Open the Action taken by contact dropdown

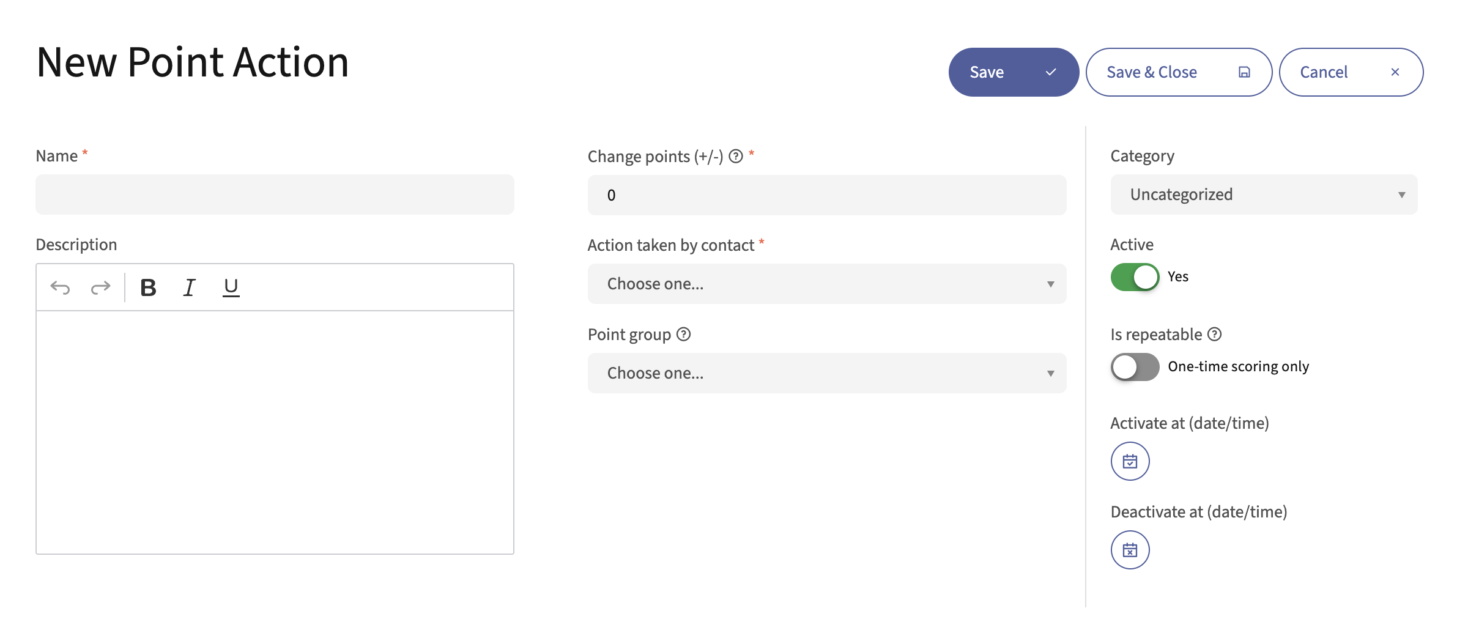point(826,284)
